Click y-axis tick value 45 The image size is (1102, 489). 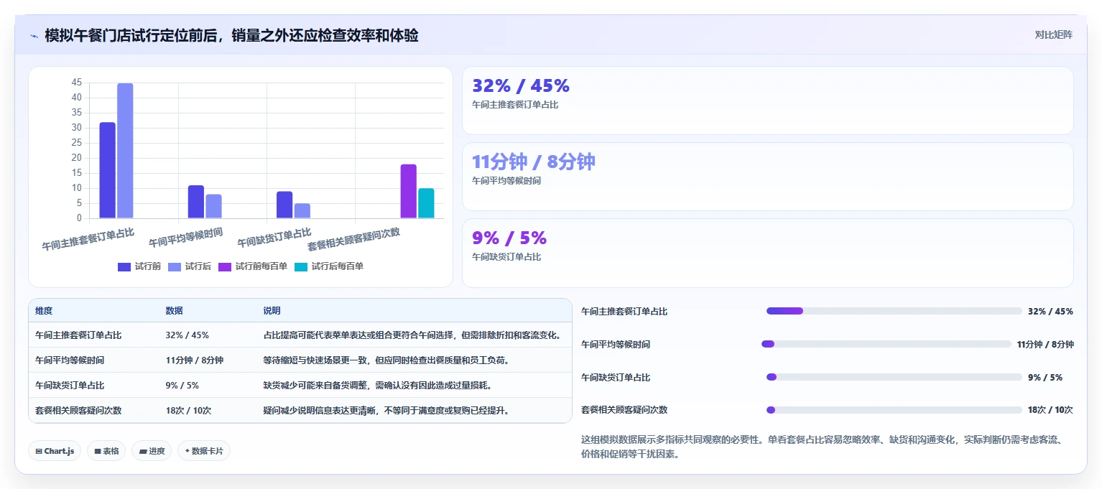[76, 83]
